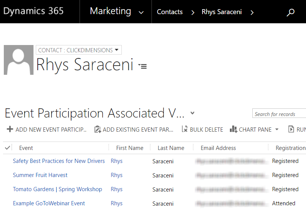
Task: Select Registered status in Summer Fruit Harvest row
Action: pyautogui.click(x=285, y=175)
